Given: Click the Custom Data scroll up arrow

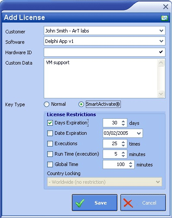Looking at the screenshot, I should click(161, 63).
